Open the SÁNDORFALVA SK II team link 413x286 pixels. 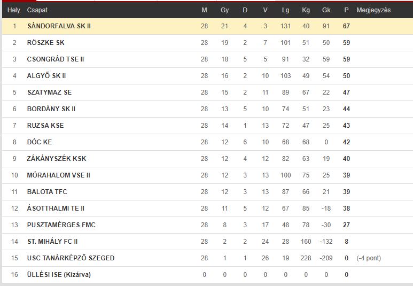pyautogui.click(x=59, y=26)
